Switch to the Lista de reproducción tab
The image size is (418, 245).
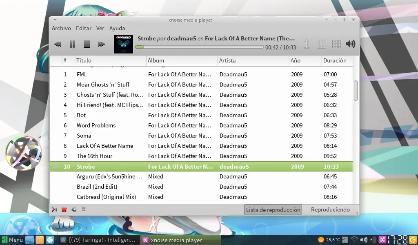[x=273, y=210]
